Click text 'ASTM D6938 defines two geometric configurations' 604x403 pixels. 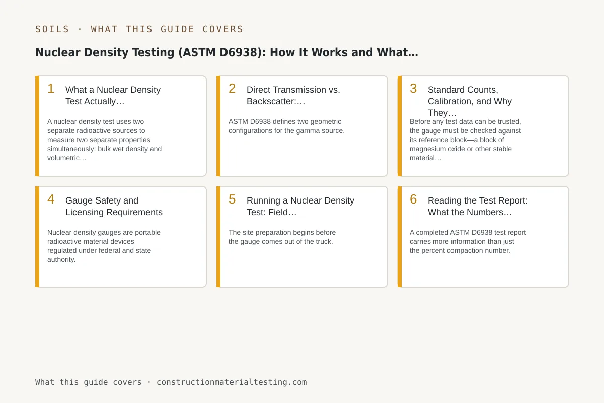[x=285, y=126]
